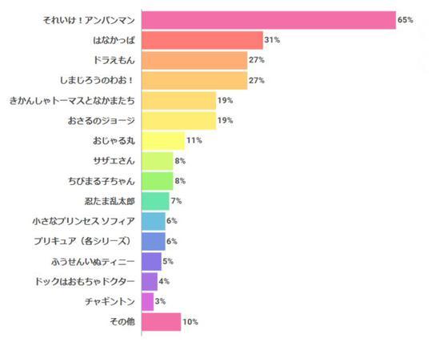440x342 pixels.
Task: Click the それいけ！アンパンマン axis label
Action: (89, 20)
